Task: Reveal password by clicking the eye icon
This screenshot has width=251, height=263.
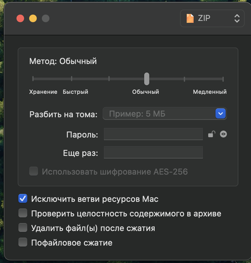Action: [x=223, y=134]
